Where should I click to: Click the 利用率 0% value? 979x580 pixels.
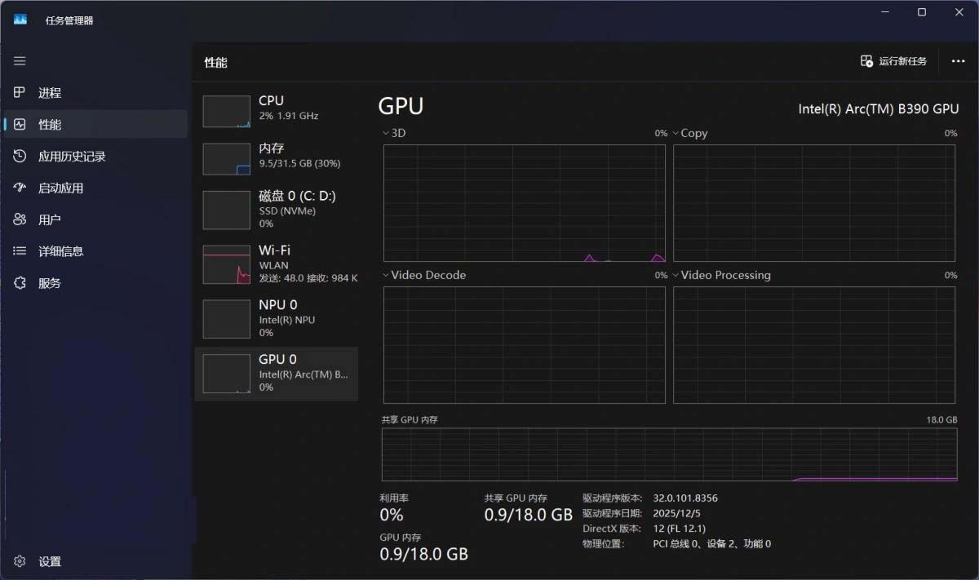coord(392,515)
